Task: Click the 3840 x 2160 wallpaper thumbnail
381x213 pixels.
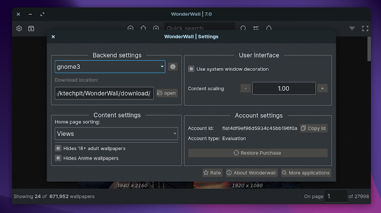Action: [132, 185]
